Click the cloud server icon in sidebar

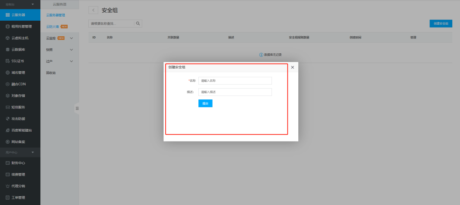point(8,15)
